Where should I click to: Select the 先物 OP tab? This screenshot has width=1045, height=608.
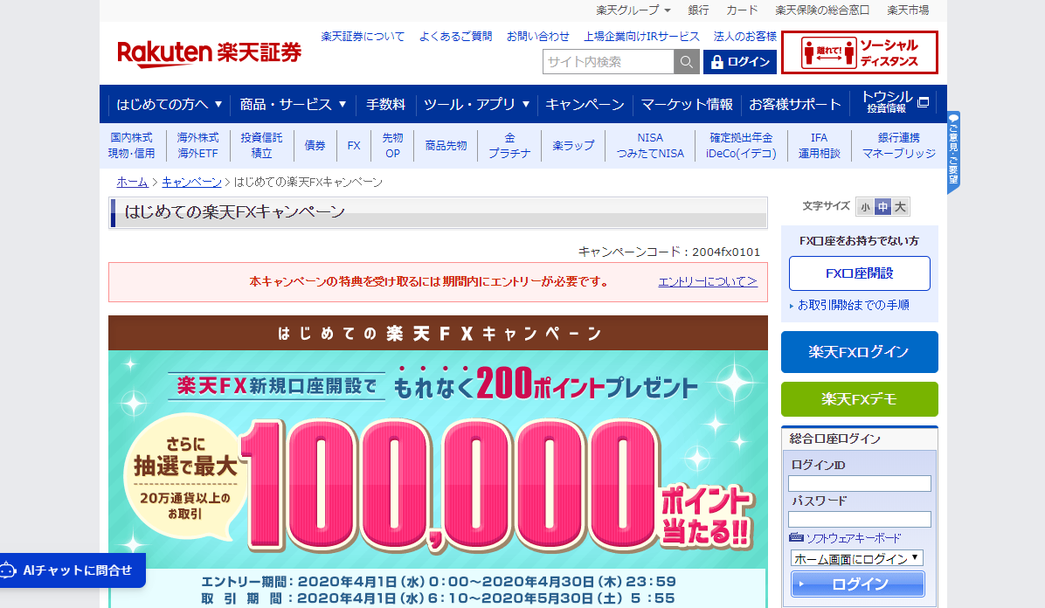coord(392,145)
